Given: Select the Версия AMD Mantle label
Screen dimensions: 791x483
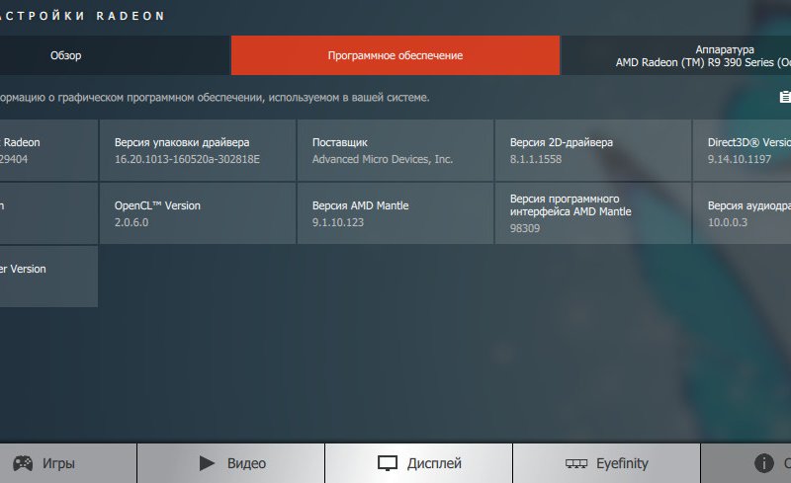Looking at the screenshot, I should point(360,205).
